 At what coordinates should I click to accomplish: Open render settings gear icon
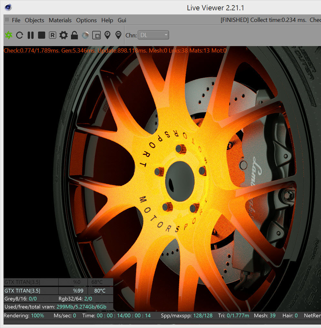point(64,35)
